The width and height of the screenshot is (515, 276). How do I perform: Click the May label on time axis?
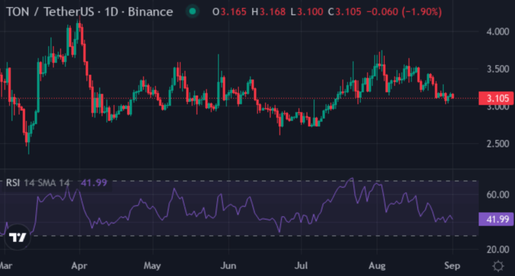point(152,265)
